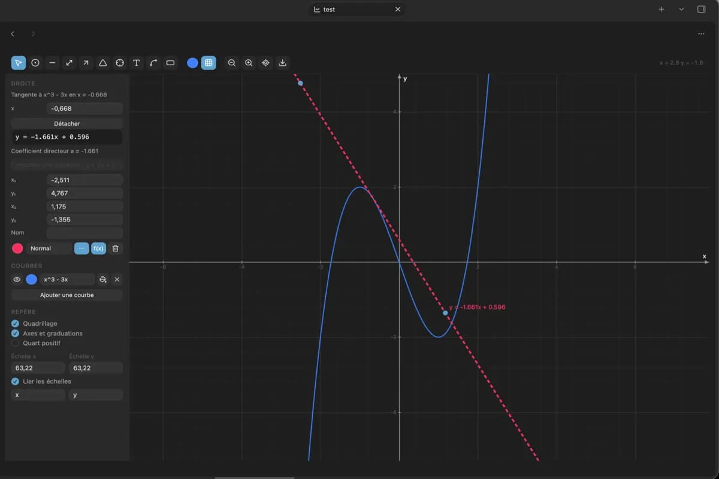Image resolution: width=719 pixels, height=479 pixels.
Task: Toggle the grid button in toolbar
Action: tap(209, 62)
